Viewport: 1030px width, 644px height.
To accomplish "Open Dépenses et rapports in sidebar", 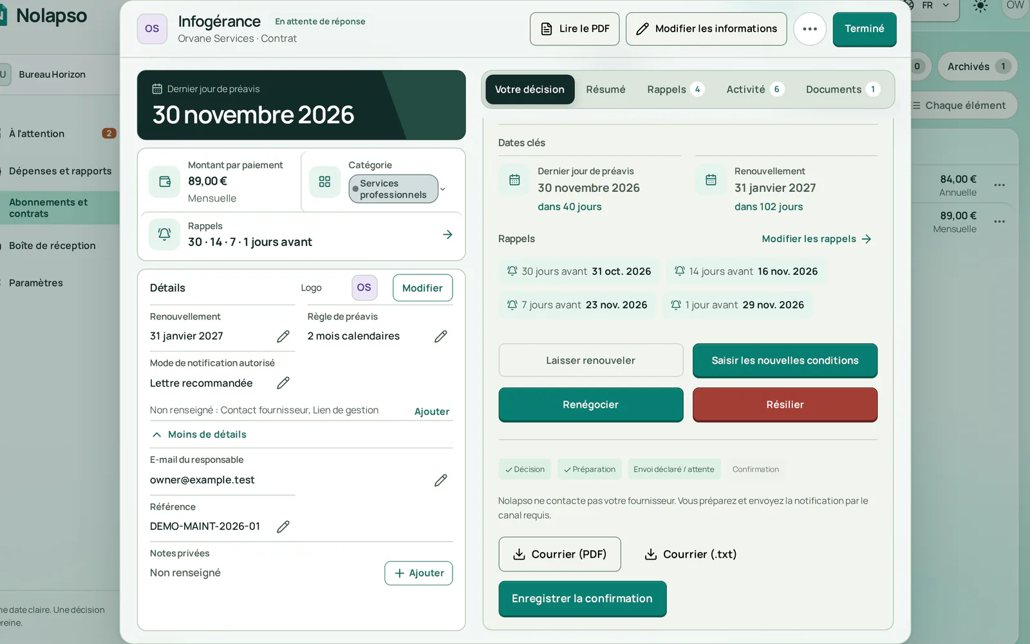I will (60, 171).
